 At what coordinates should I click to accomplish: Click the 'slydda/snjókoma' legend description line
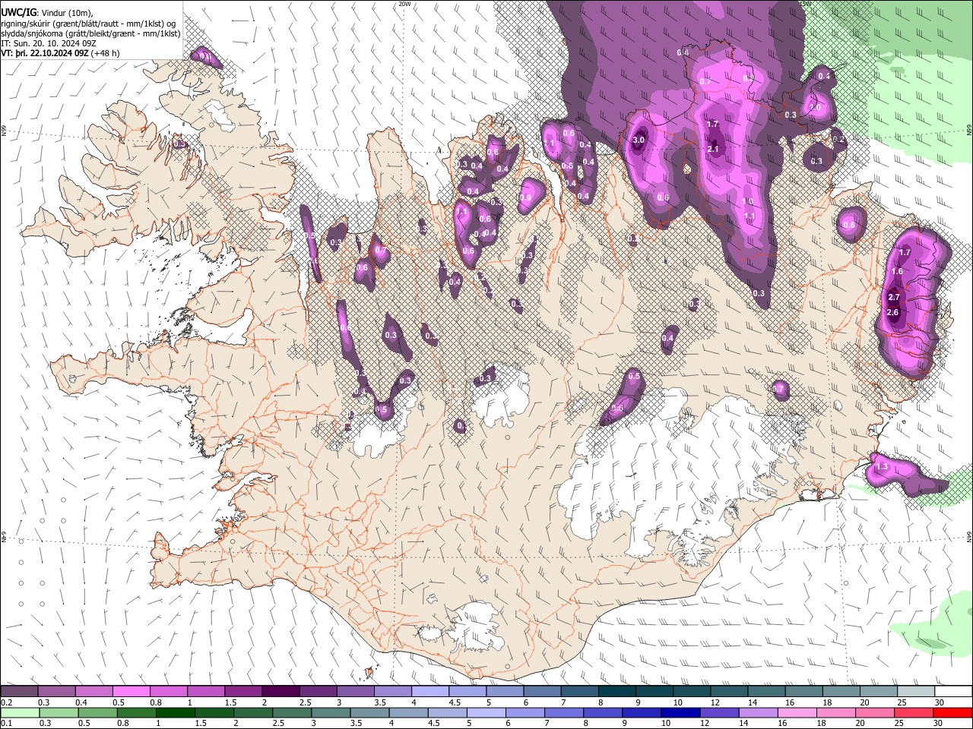(x=90, y=33)
